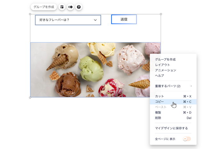Choose コピー in the context menu
This screenshot has height=149, width=224.
point(173,102)
